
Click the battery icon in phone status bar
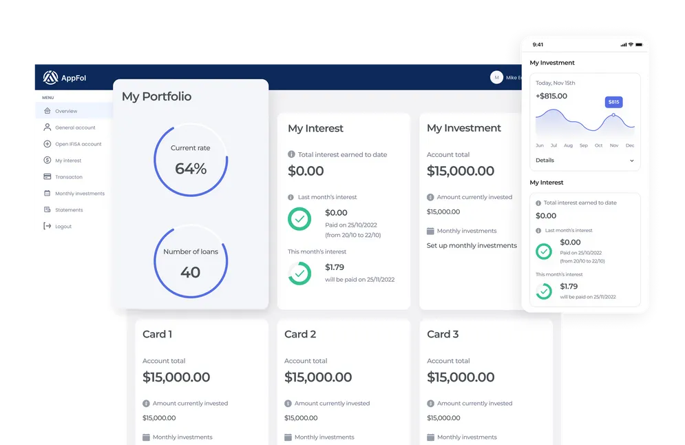(639, 45)
